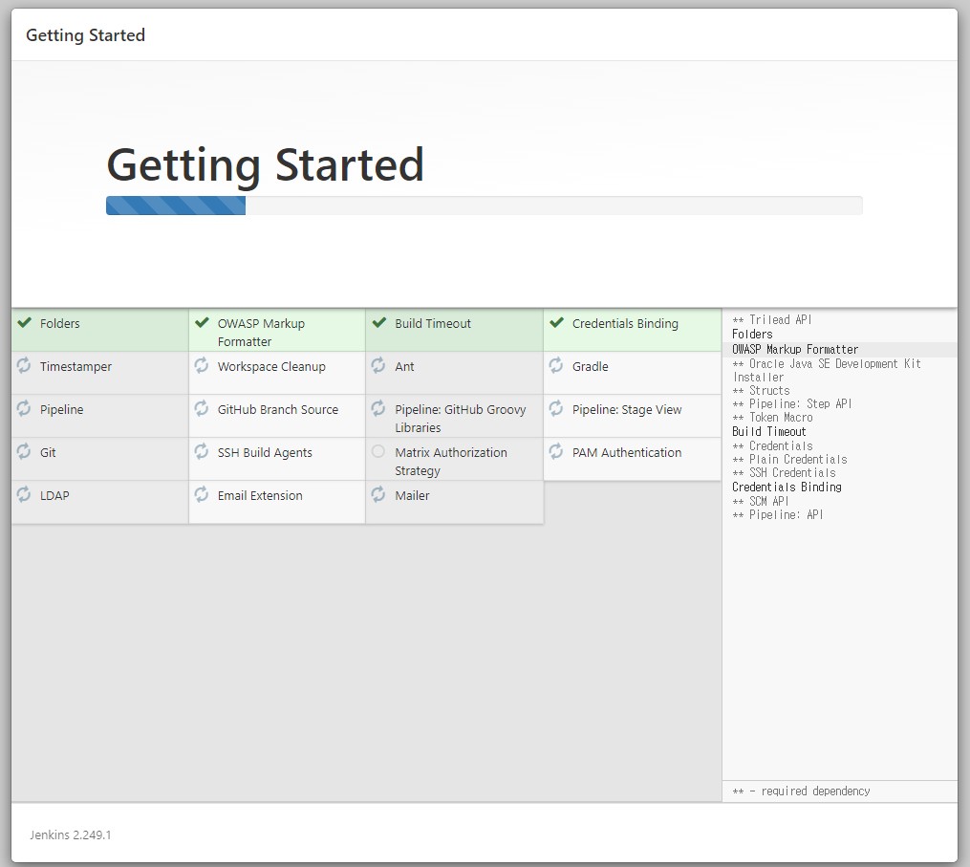Click '** Trilead API' in the install log
Viewport: 970px width, 867px height.
point(771,320)
